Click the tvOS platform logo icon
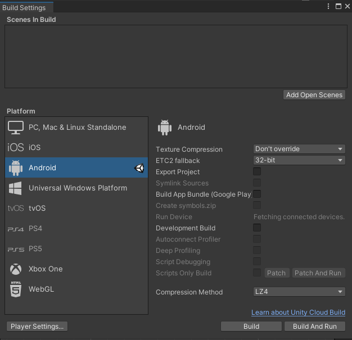352x340 pixels. (16, 208)
